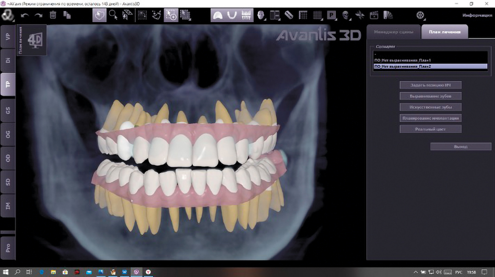Click the trash can delete icon
Screen dimensions: 495x277
pos(53,15)
